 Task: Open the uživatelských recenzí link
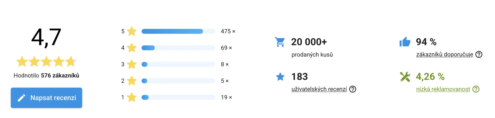point(319,89)
